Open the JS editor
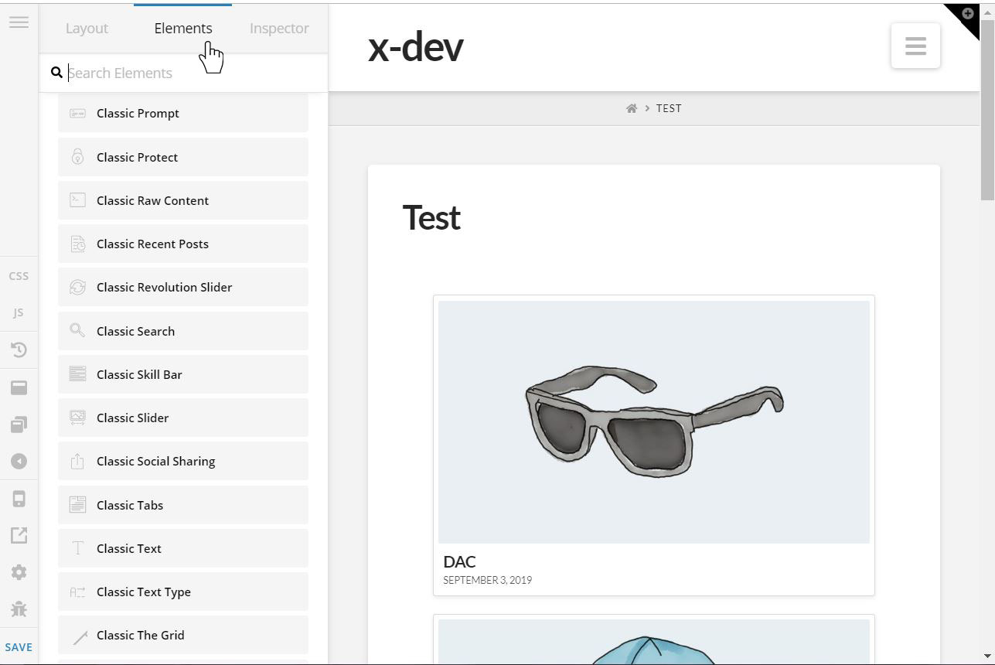The width and height of the screenshot is (995, 665). click(19, 313)
